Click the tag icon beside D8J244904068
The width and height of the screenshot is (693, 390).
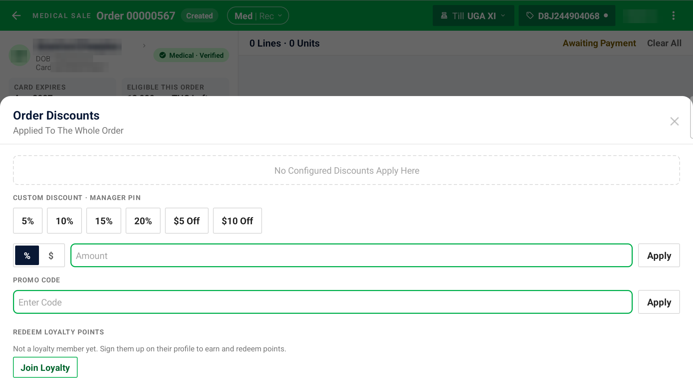pyautogui.click(x=530, y=16)
